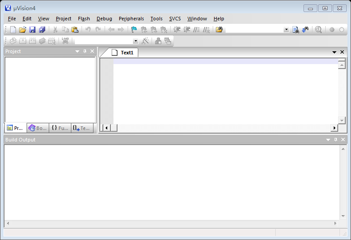351x240 pixels.
Task: Clear all bookmarks icon
Action: (164, 30)
